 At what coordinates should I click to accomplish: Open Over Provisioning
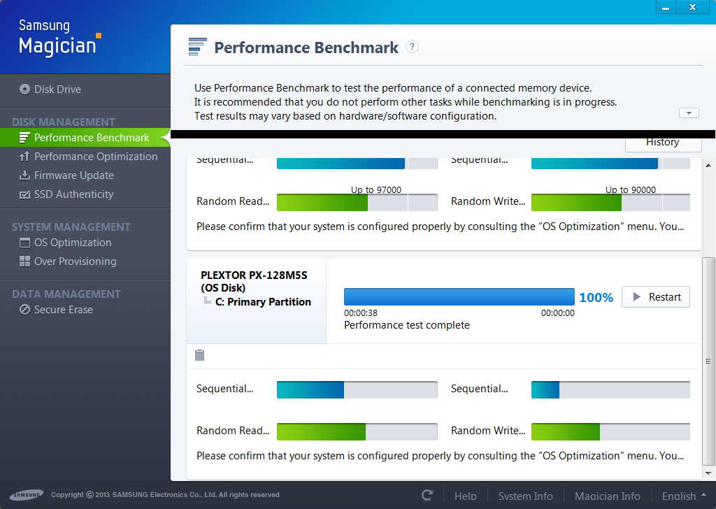point(68,261)
